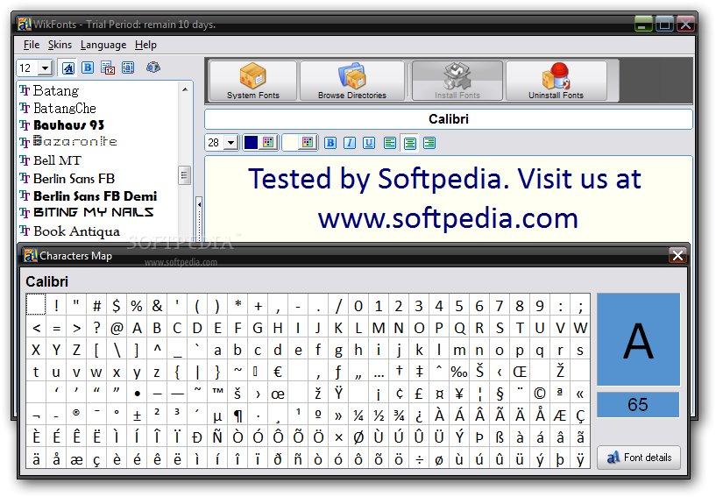Open the background color palette picker
Screen dimensions: 716x497
(x=308, y=143)
